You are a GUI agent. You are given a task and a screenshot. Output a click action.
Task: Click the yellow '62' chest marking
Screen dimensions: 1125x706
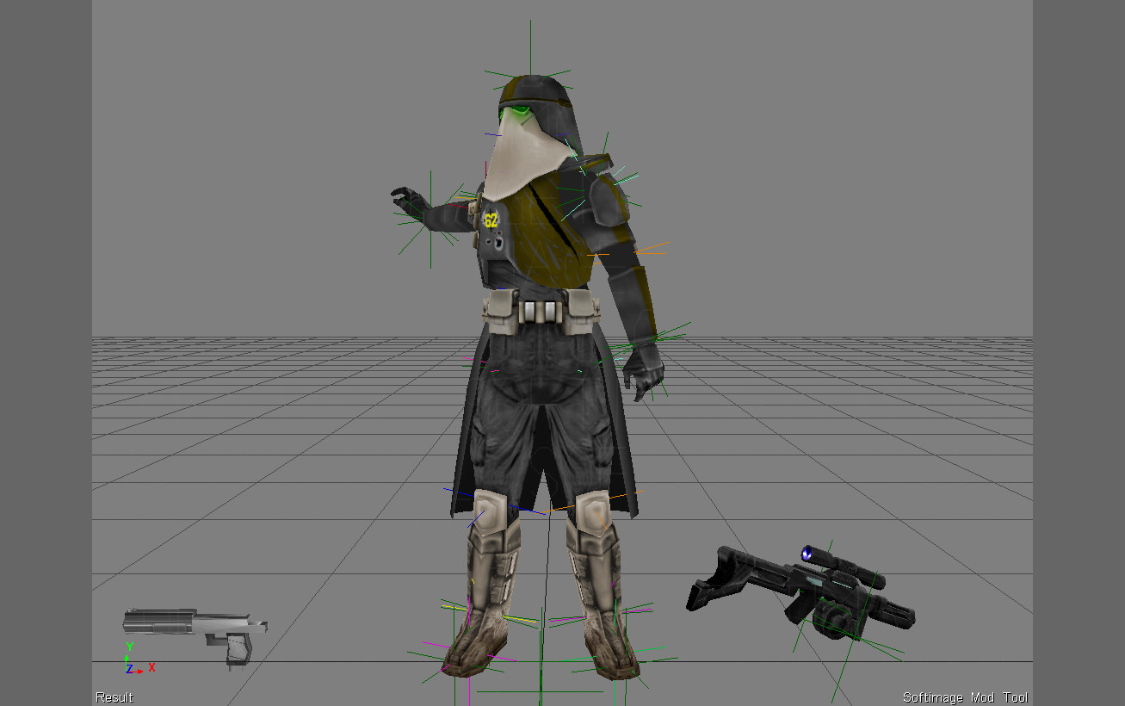tap(491, 220)
